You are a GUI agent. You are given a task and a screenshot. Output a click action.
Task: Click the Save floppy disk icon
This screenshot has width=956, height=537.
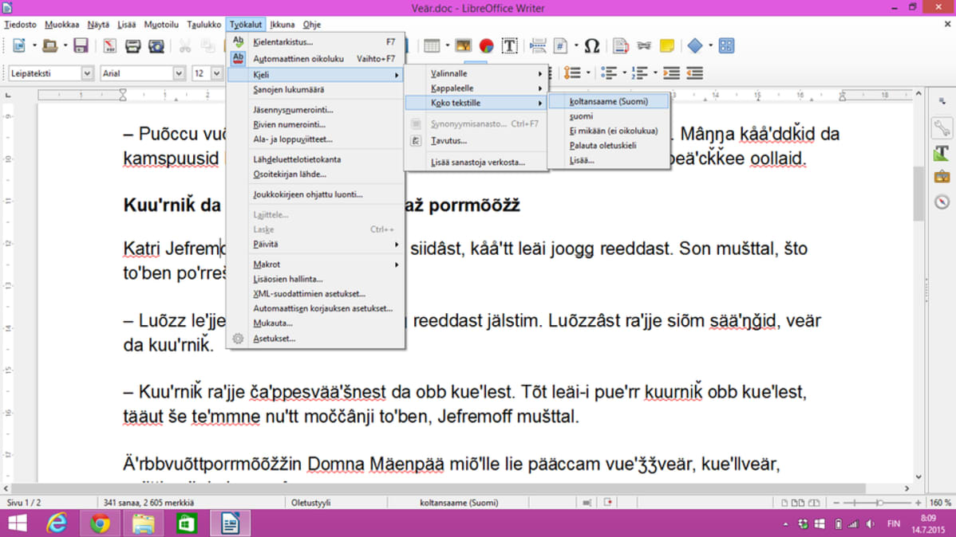81,45
